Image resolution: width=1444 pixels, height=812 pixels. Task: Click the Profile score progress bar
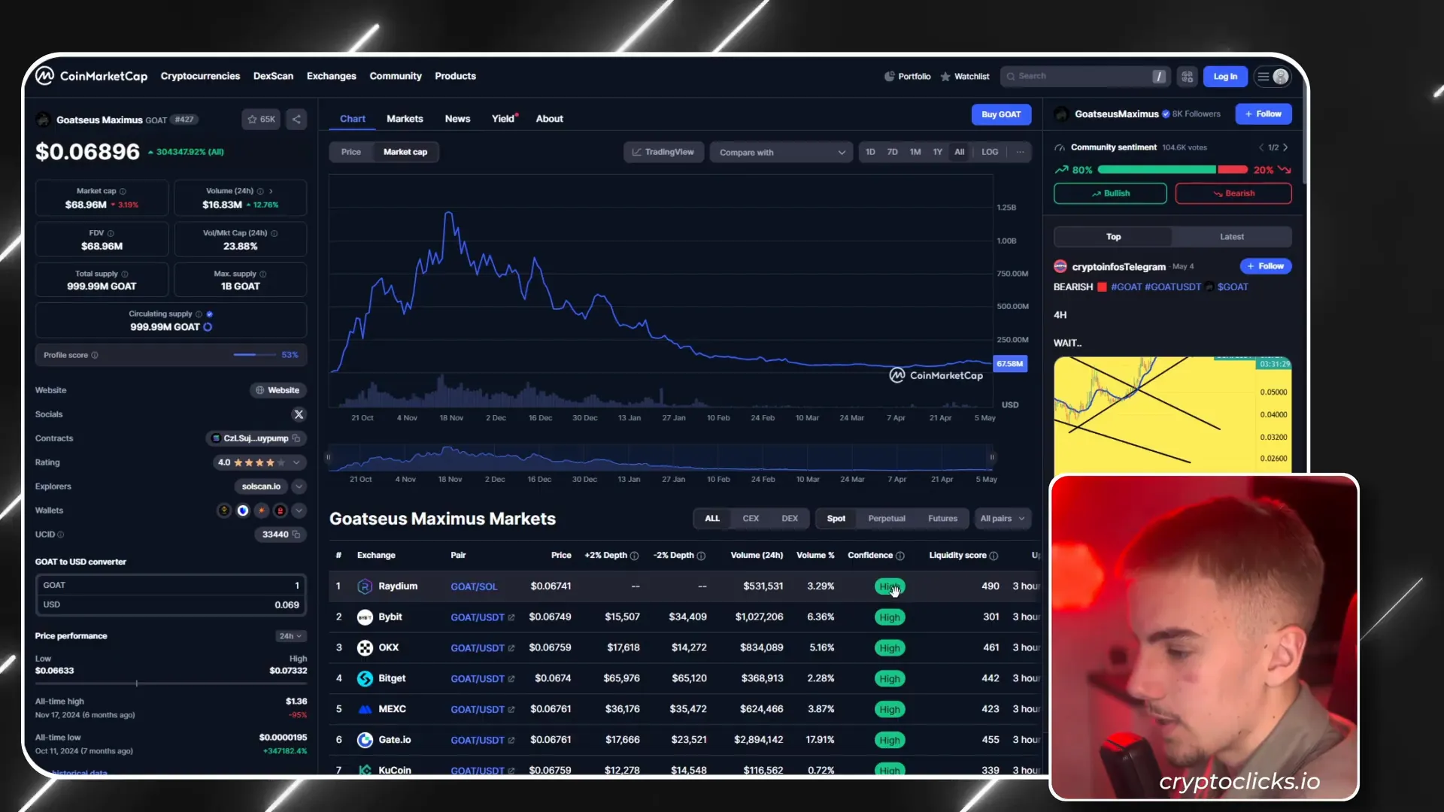click(256, 355)
